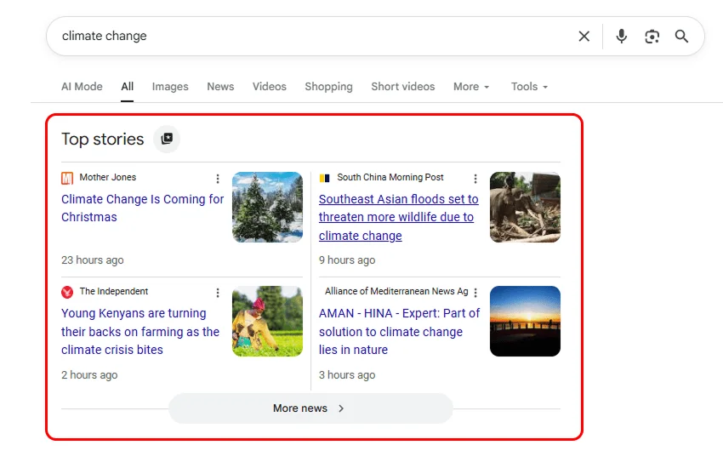Open 'Young Kenyans are turning their backs' headline
The height and width of the screenshot is (468, 723).
tap(140, 331)
